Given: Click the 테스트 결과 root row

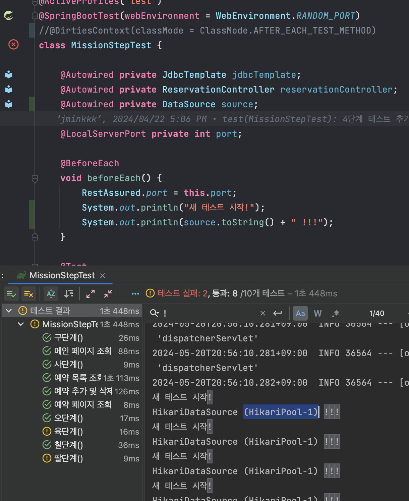Looking at the screenshot, I should [x=72, y=311].
